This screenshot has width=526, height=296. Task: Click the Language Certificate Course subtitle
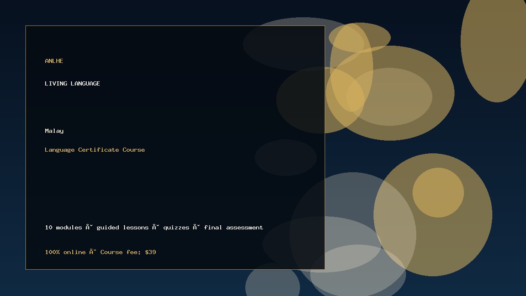click(x=95, y=150)
